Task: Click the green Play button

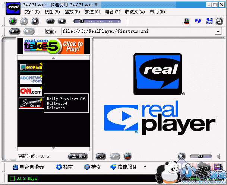Action: pyautogui.click(x=13, y=21)
